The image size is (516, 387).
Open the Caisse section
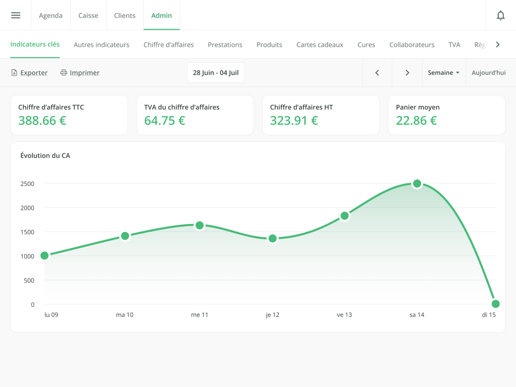(x=88, y=15)
